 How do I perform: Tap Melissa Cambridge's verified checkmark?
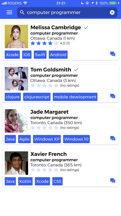tap(86, 28)
